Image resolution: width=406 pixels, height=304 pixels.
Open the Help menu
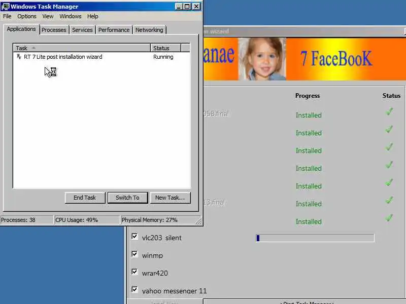click(x=93, y=16)
